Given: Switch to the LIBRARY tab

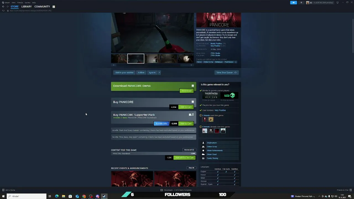Looking at the screenshot, I should point(27,7).
